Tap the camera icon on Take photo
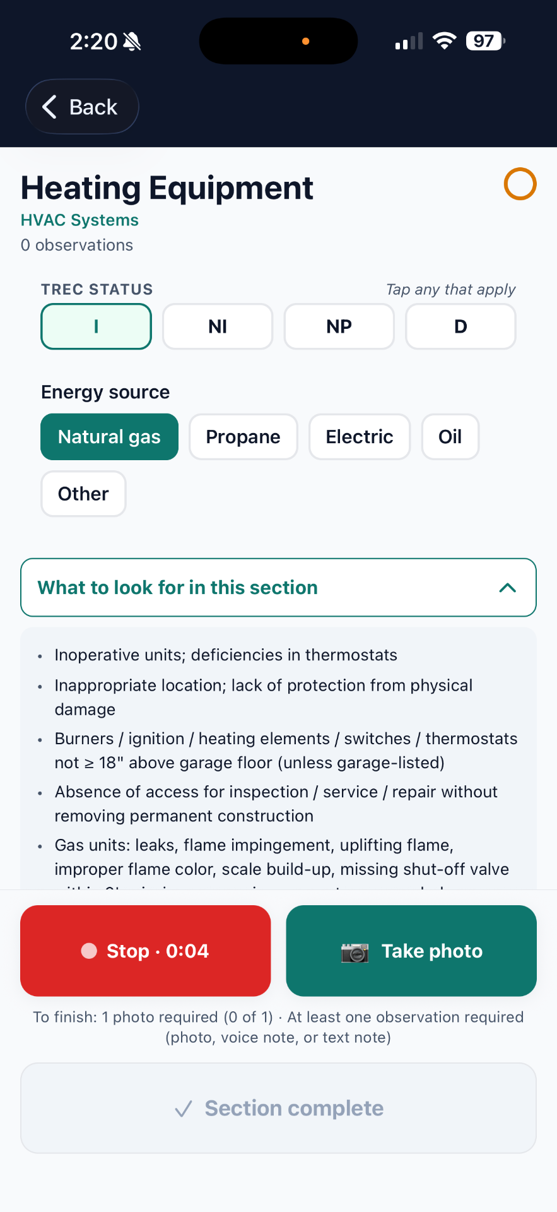 [x=355, y=951]
